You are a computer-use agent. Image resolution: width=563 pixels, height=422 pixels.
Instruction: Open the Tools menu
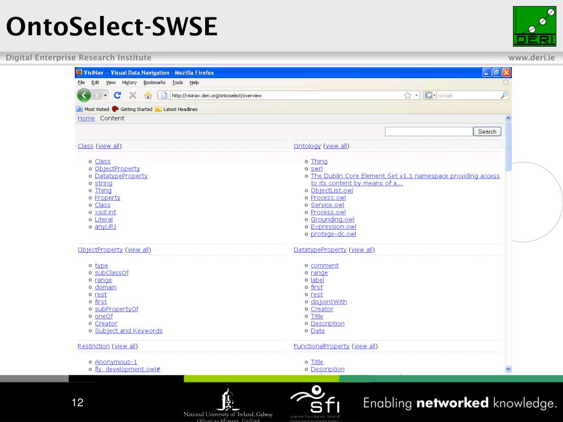(178, 82)
